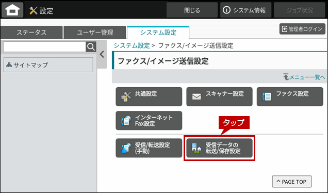Follow the システム設定 breadcrumb link
Image resolution: width=328 pixels, height=193 pixels.
(132, 45)
